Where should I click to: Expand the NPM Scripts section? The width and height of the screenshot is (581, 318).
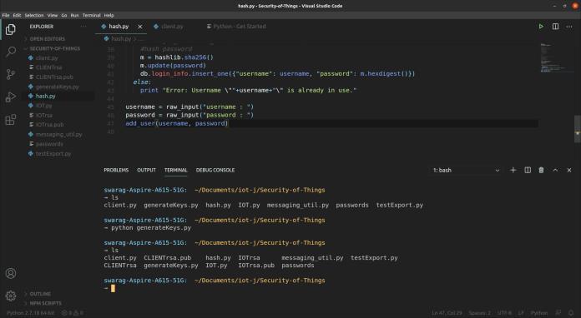45,303
